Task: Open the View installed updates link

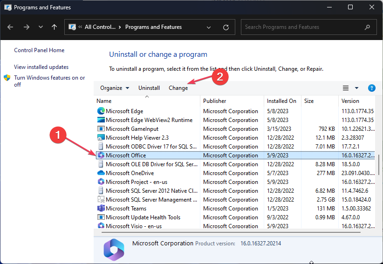Action: point(41,67)
